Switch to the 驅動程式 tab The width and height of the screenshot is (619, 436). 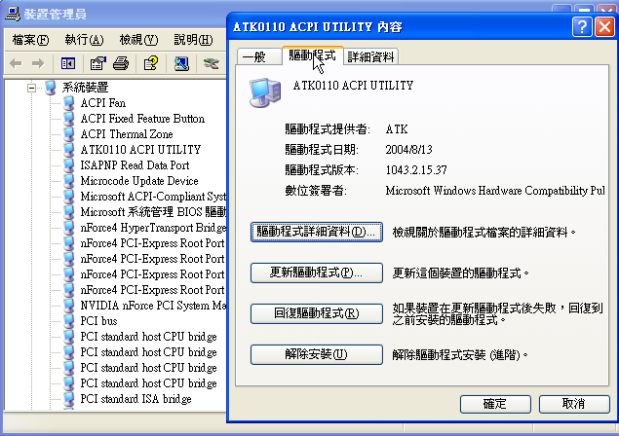pyautogui.click(x=312, y=55)
